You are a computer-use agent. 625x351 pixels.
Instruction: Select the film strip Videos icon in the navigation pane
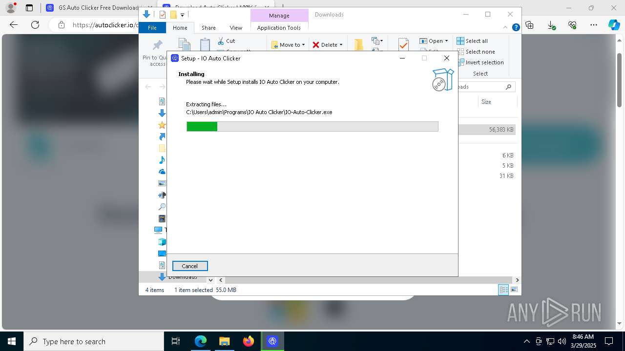point(162,218)
